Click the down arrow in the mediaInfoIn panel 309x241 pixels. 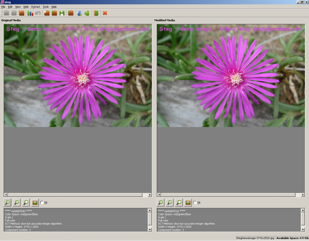click(x=150, y=230)
